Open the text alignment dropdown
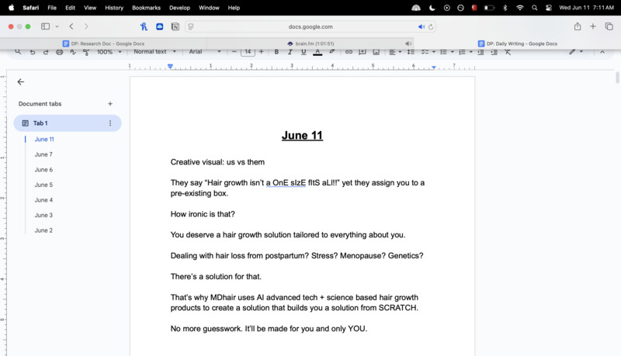The height and width of the screenshot is (356, 621). click(395, 52)
